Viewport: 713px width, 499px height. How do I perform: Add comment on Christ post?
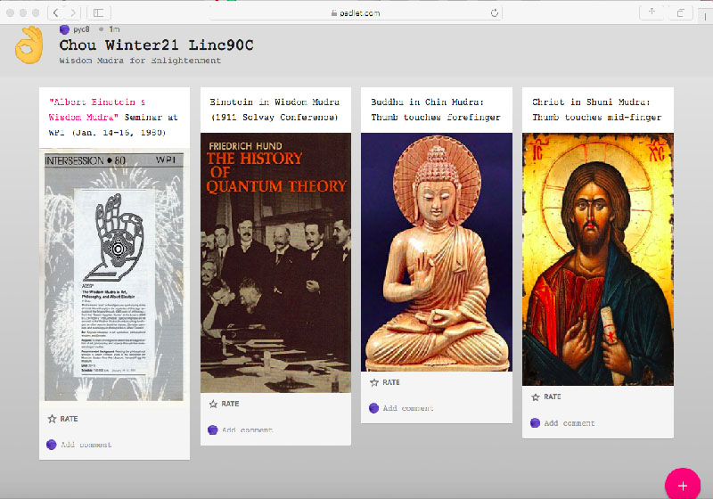coord(570,423)
